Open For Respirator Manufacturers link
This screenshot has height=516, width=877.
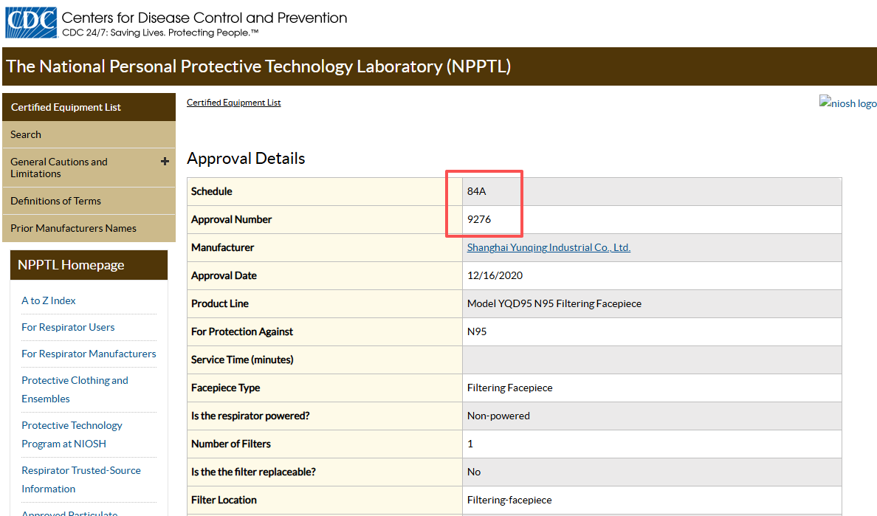coord(89,354)
